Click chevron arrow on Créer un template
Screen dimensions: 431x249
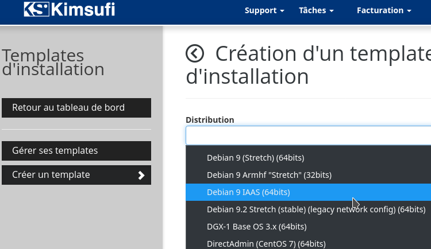pyautogui.click(x=141, y=175)
